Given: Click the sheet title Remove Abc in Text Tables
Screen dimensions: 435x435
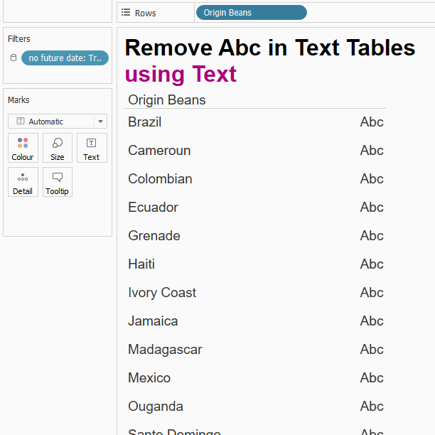Looking at the screenshot, I should click(270, 48).
